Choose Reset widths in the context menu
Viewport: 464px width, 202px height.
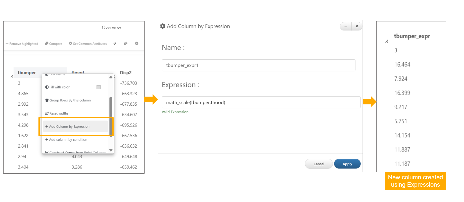[x=59, y=113]
